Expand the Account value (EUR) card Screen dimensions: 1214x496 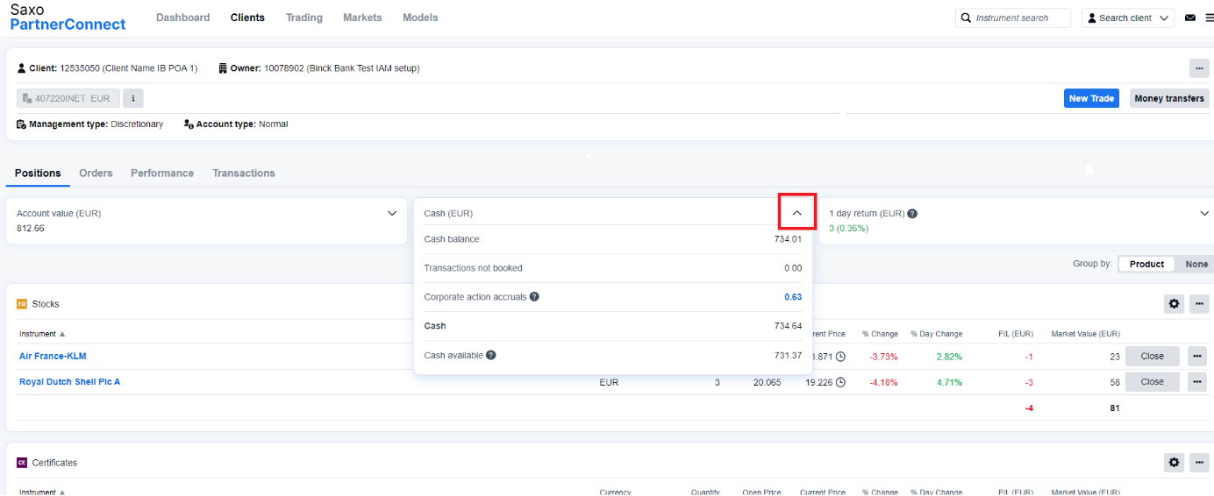[x=392, y=213]
